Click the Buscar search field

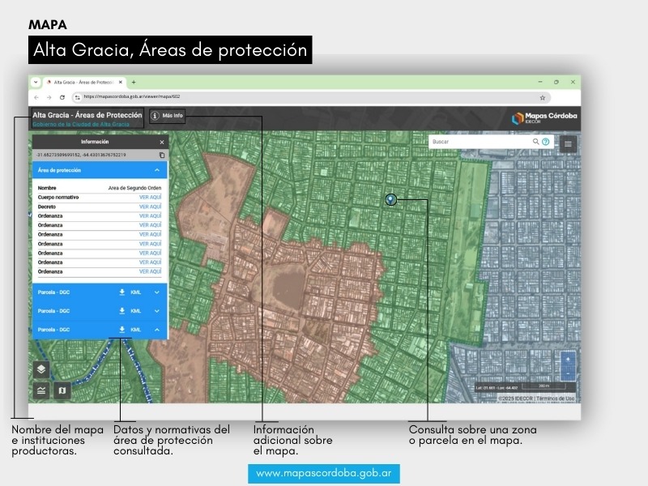480,142
